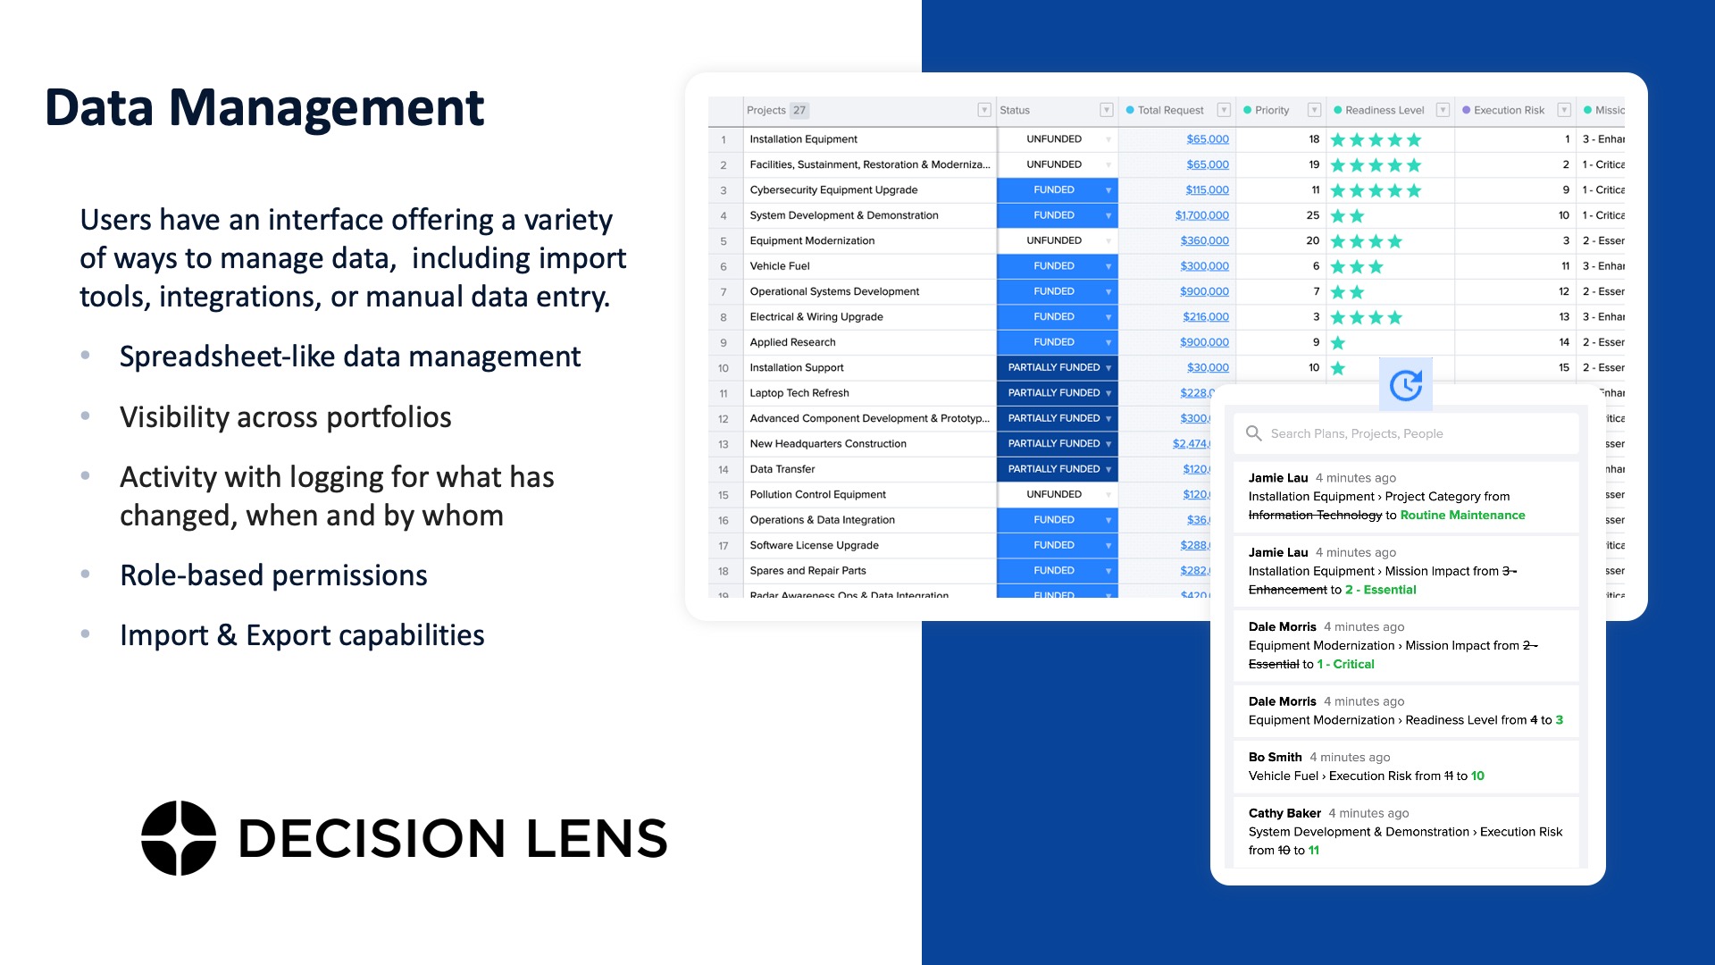1715x965 pixels.
Task: Click the Total Request column filter icon
Action: 1226,111
